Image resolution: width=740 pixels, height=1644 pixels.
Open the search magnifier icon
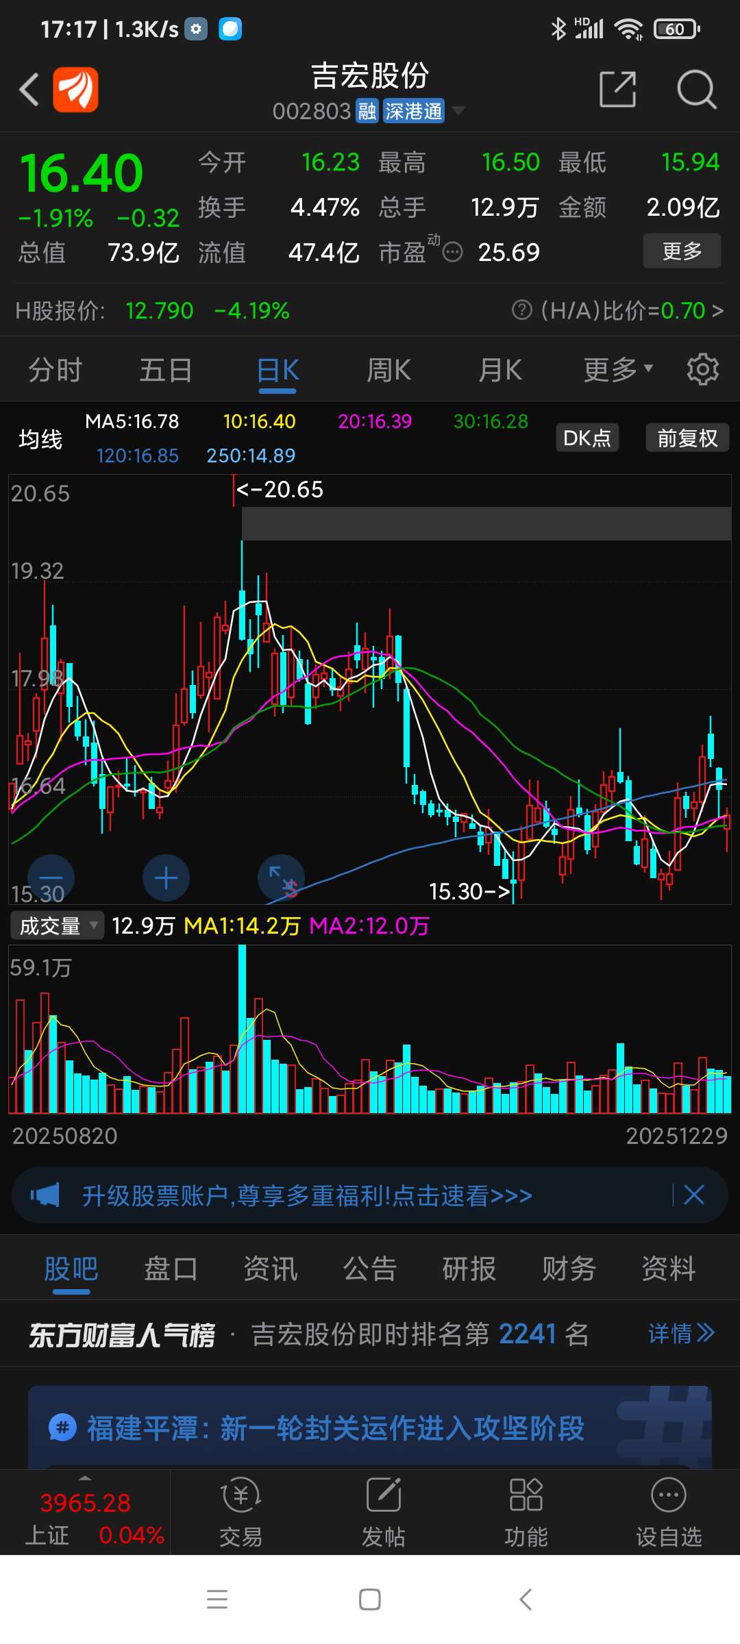click(x=696, y=90)
